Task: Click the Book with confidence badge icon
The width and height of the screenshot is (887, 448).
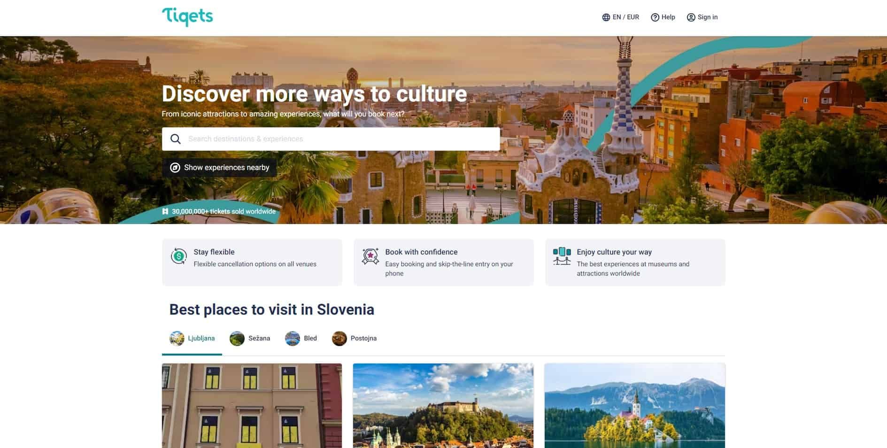Action: [370, 256]
